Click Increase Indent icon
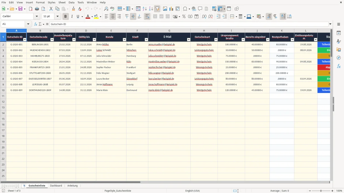 click(218, 17)
